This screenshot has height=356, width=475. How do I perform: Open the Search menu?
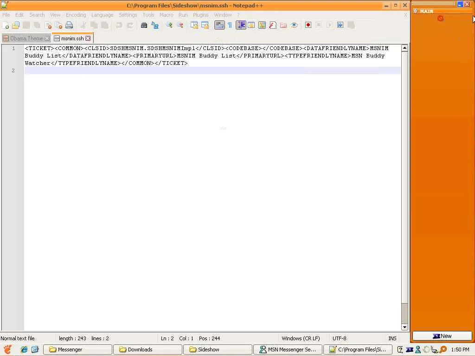[37, 15]
